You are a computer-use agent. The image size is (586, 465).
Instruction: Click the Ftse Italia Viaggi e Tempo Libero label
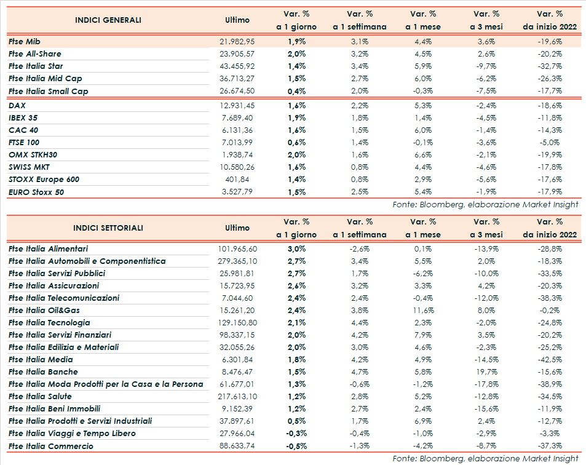tap(72, 433)
